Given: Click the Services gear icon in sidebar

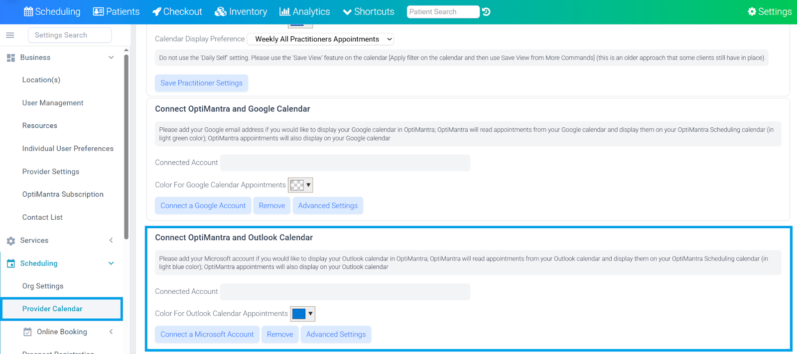Looking at the screenshot, I should click(11, 241).
